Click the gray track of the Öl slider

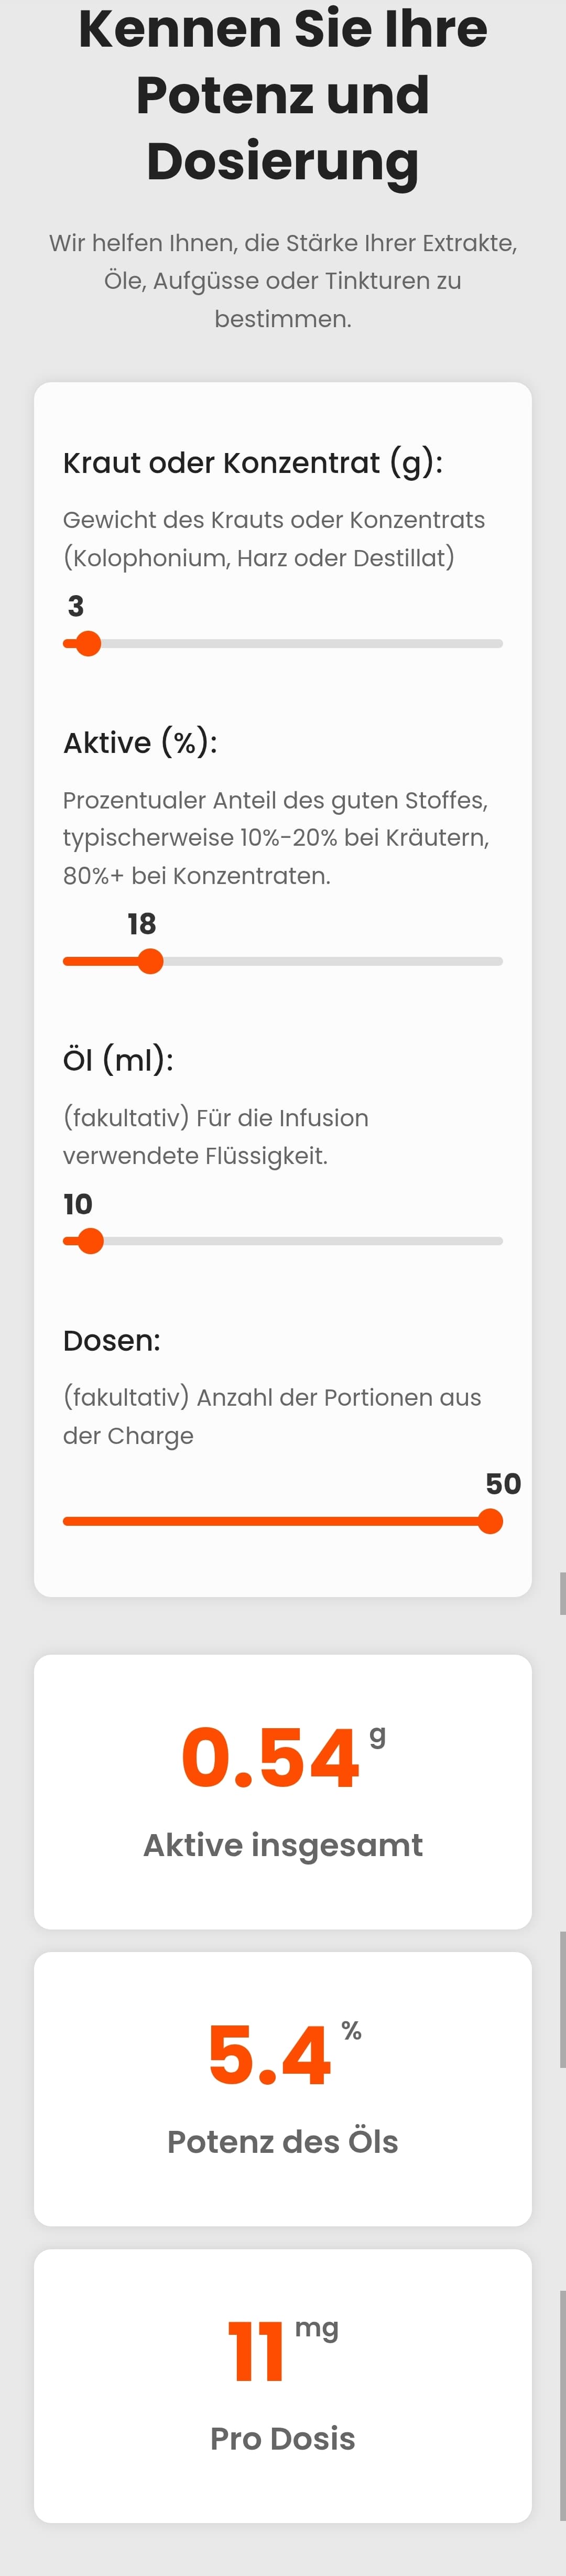click(x=300, y=1242)
